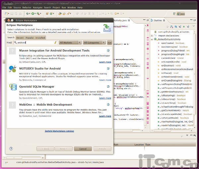199x169 pixels.
Task: Click the Run External Tools toolbar icon
Action: point(38,14)
